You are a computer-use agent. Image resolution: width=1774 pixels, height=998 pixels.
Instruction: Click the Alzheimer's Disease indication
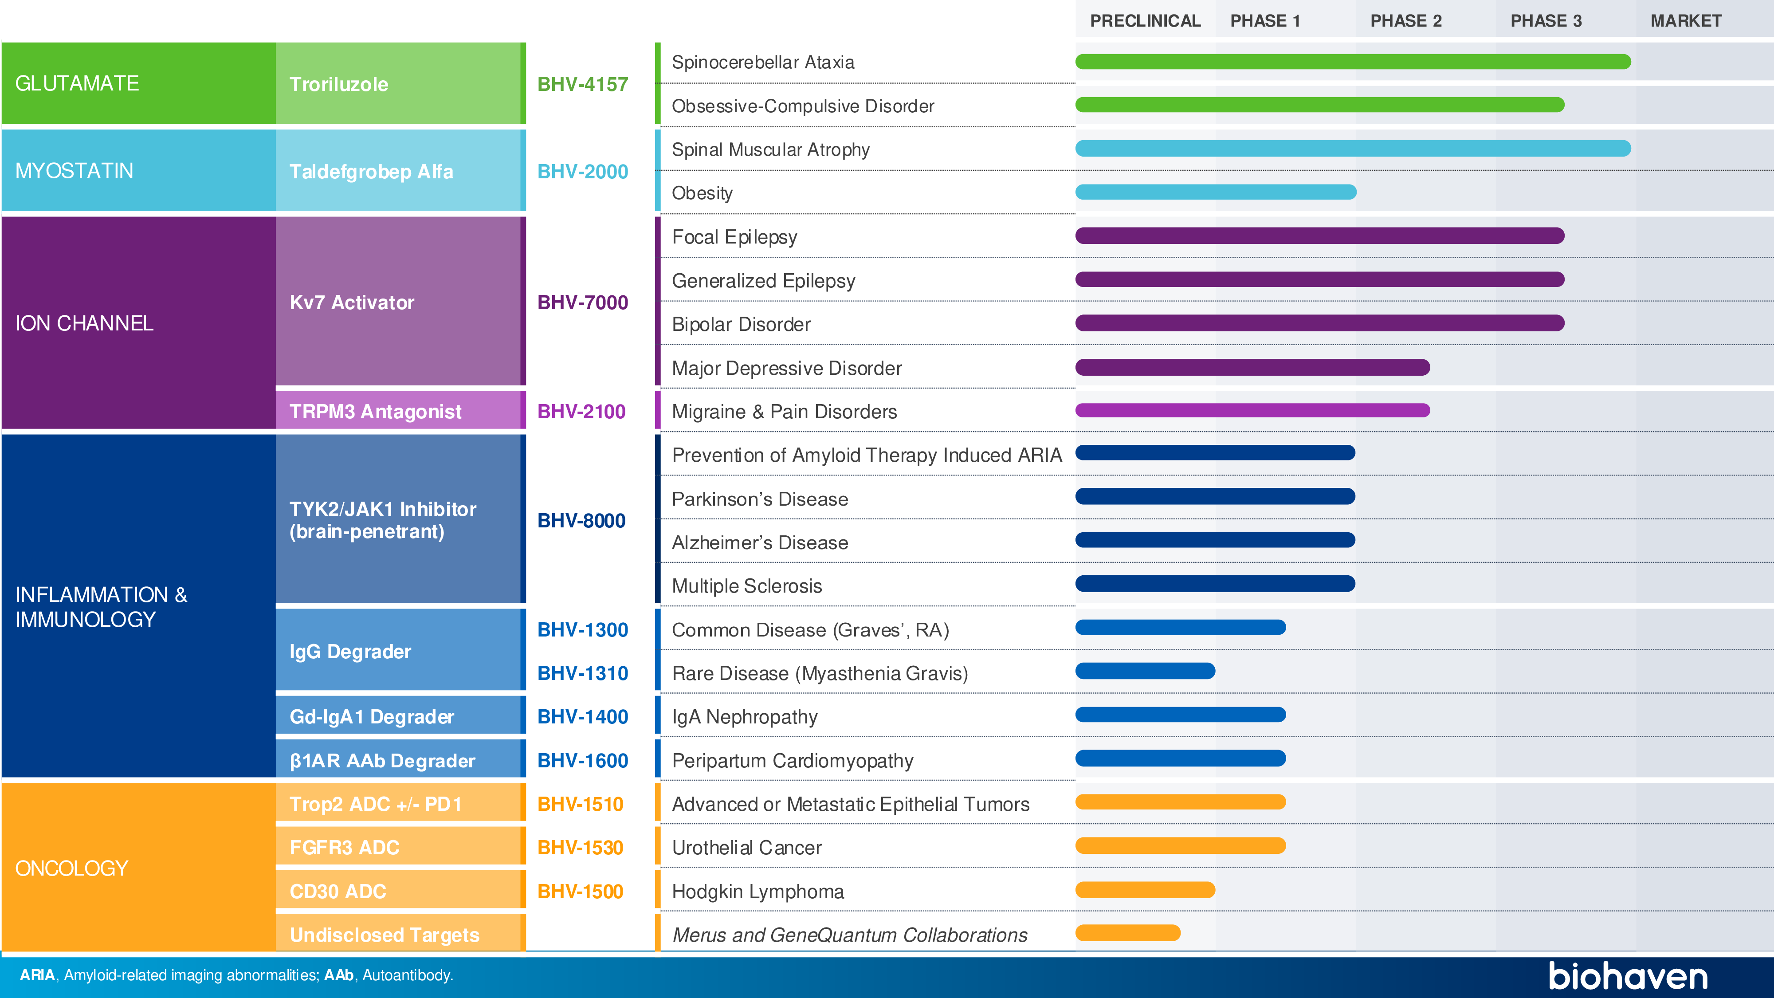click(760, 542)
